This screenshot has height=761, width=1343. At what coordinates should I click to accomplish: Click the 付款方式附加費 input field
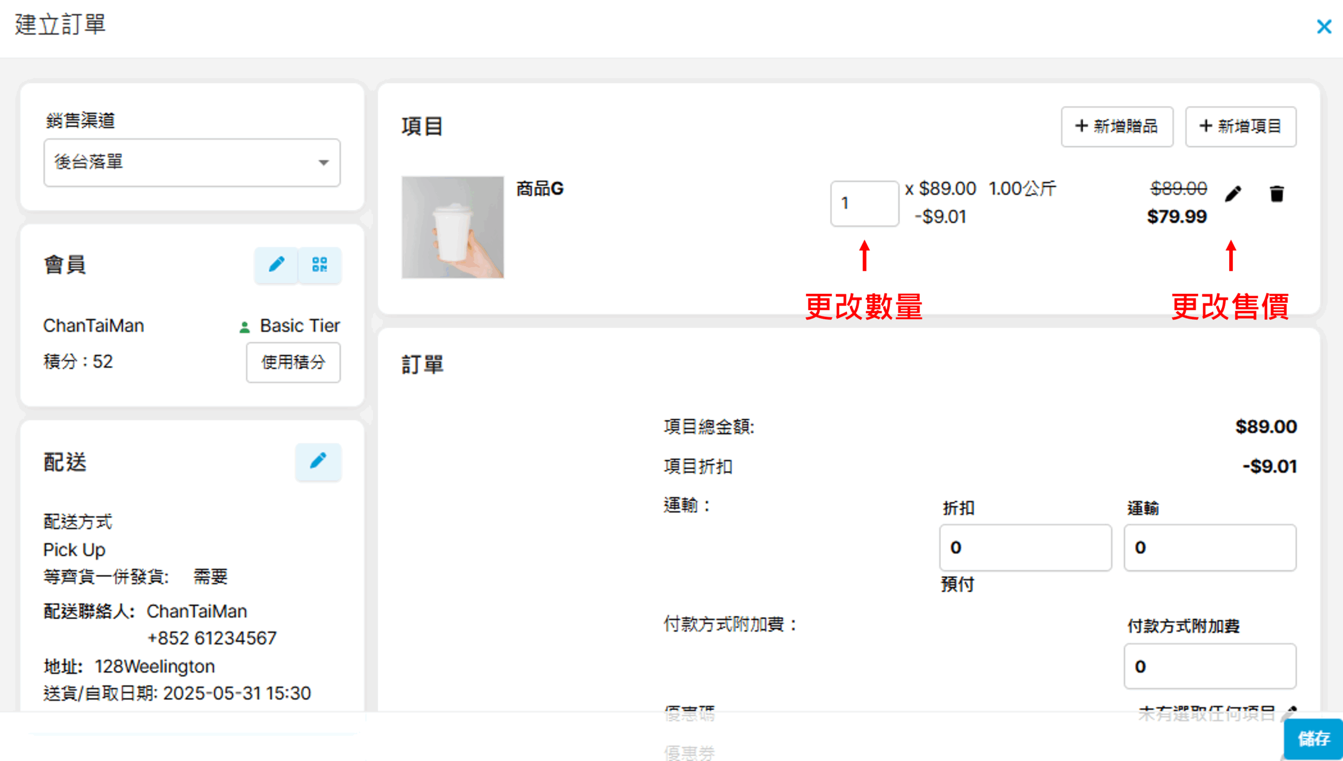(x=1209, y=666)
